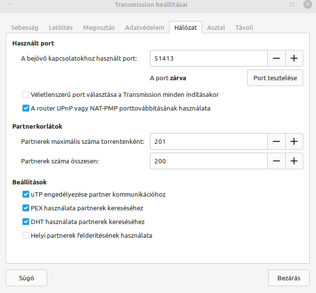The height and width of the screenshot is (293, 316).
Task: Click the Partnerkorlátok section heading
Action: point(37,127)
